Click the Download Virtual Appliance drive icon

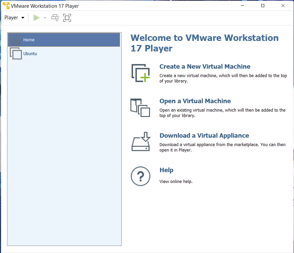[140, 142]
